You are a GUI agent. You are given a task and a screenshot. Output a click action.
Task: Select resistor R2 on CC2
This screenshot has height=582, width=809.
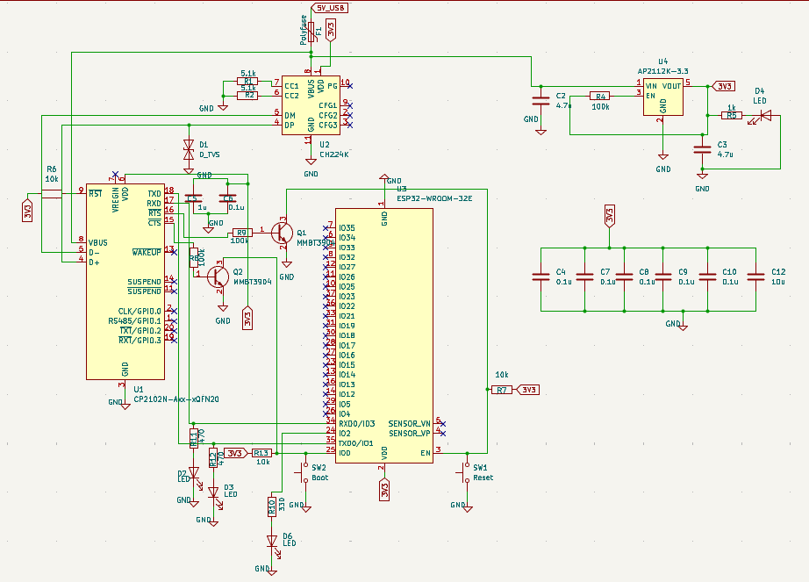(247, 96)
